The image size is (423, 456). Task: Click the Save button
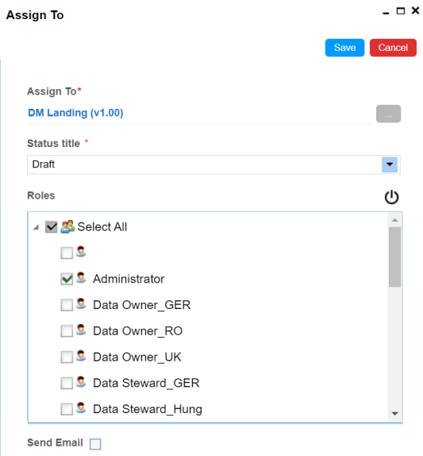tap(344, 48)
